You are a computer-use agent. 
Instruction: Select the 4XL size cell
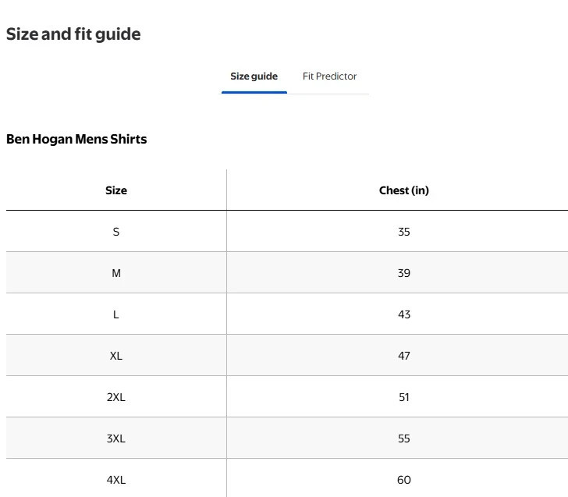coord(116,480)
